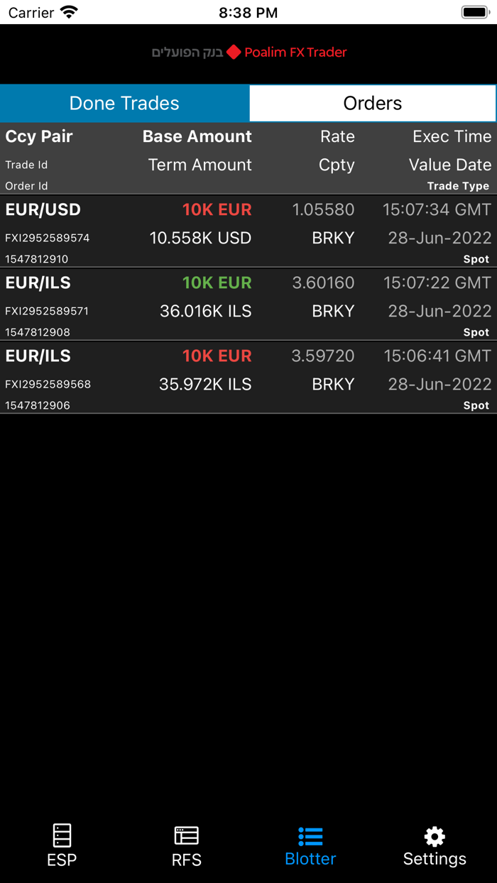
Task: Click the Spot trade type label on last row
Action: coord(476,405)
